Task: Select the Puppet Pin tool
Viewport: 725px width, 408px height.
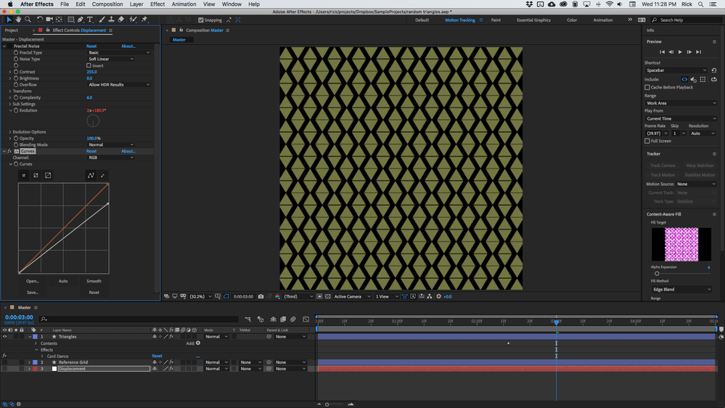Action: [x=144, y=20]
